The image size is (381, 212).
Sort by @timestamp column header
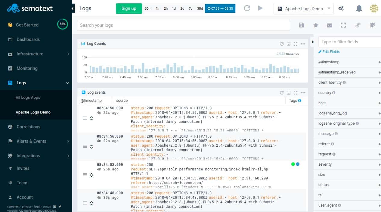[91, 101]
